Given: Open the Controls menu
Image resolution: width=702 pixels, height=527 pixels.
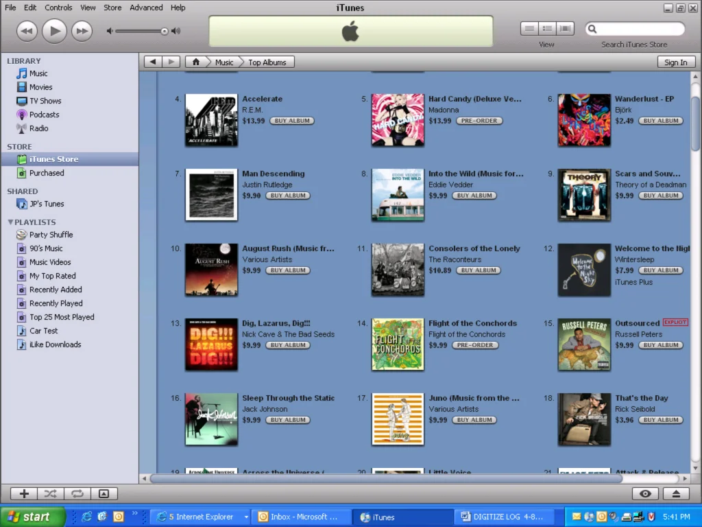Looking at the screenshot, I should coord(58,8).
